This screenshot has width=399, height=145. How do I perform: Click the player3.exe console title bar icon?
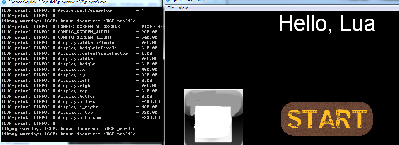(4, 2)
